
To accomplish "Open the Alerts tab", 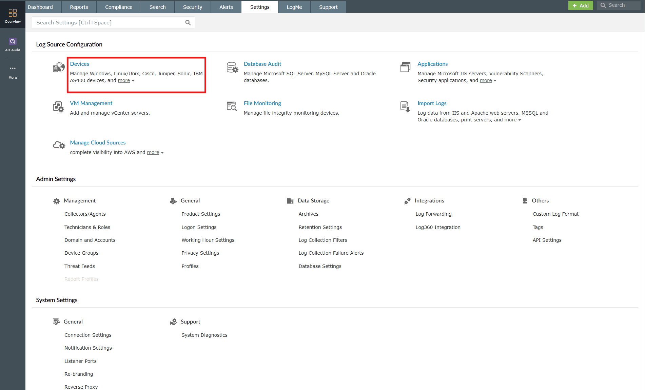I will [226, 7].
